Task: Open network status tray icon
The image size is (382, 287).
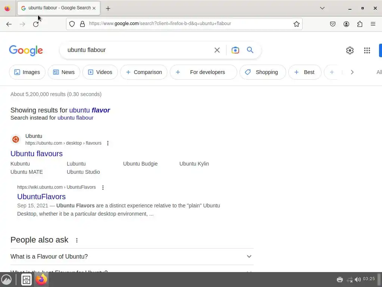Action: (350, 280)
